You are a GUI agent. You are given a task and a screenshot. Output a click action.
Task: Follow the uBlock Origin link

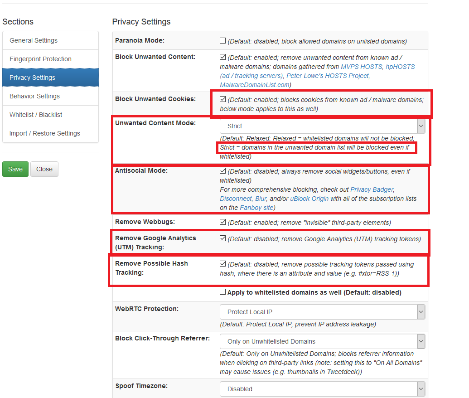[x=309, y=199]
